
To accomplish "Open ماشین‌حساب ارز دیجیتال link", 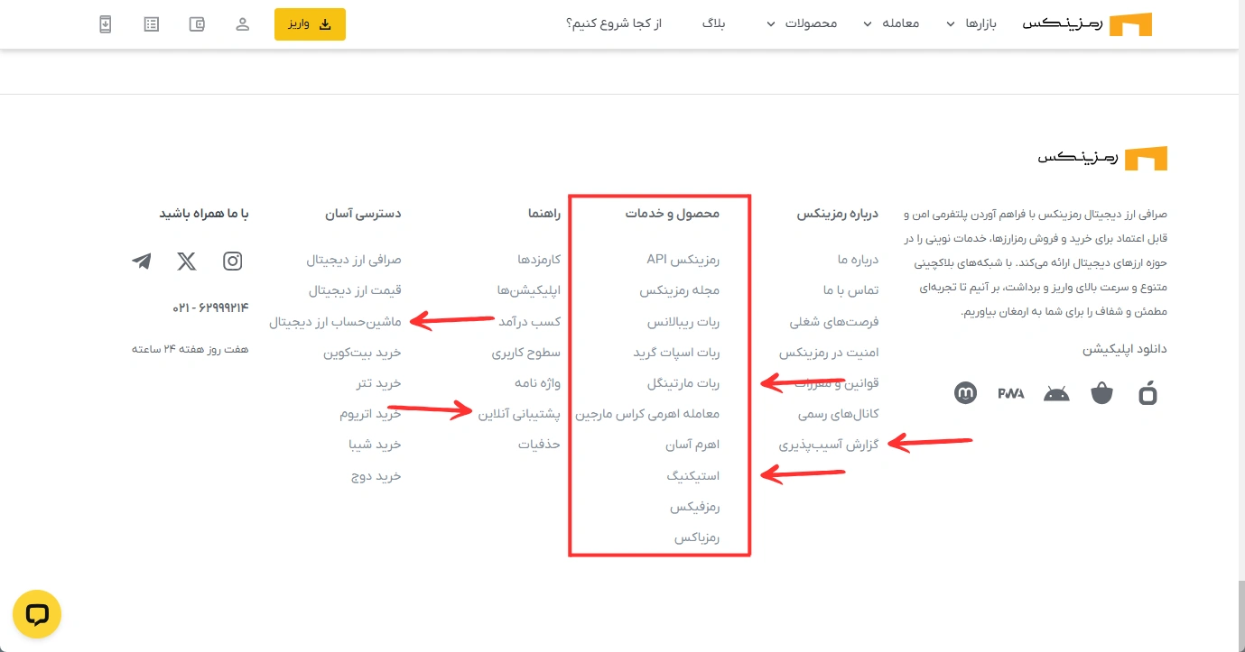I will [335, 321].
